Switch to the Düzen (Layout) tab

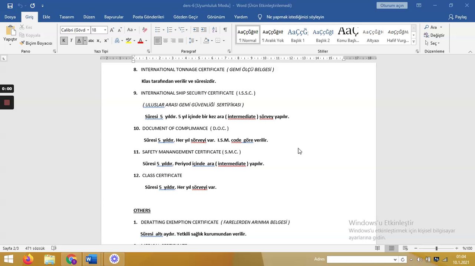pos(89,17)
